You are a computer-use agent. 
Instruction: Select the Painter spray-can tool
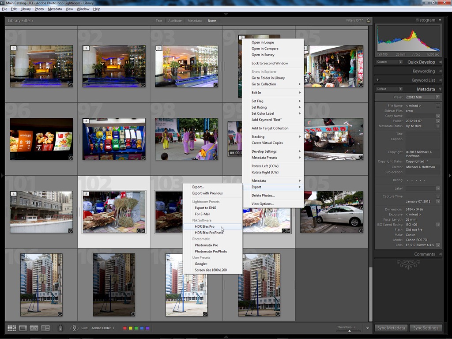(x=60, y=328)
